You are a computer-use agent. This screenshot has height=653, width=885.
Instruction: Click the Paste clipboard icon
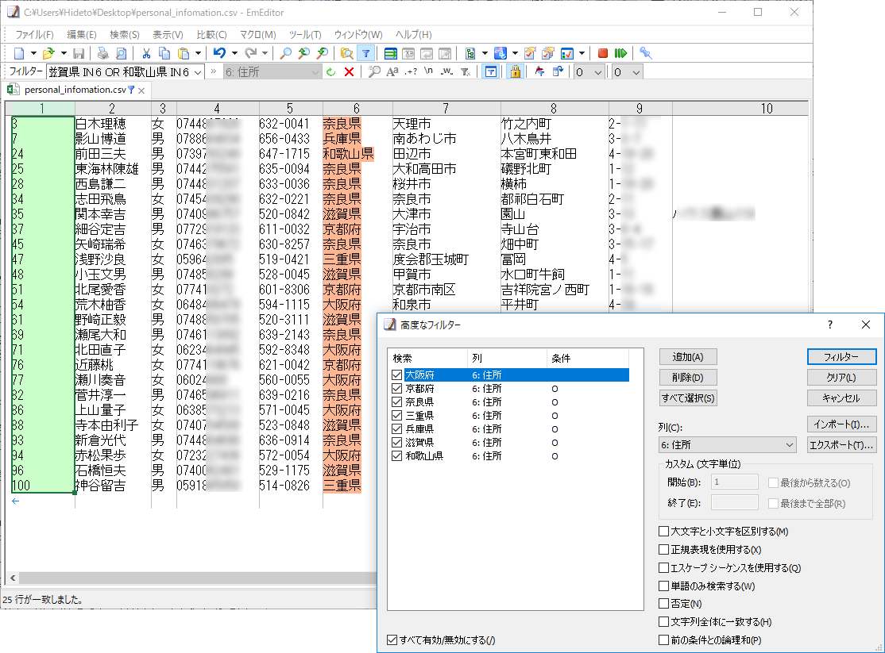coord(184,53)
